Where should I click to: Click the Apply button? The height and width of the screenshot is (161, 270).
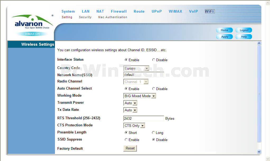[x=224, y=37]
